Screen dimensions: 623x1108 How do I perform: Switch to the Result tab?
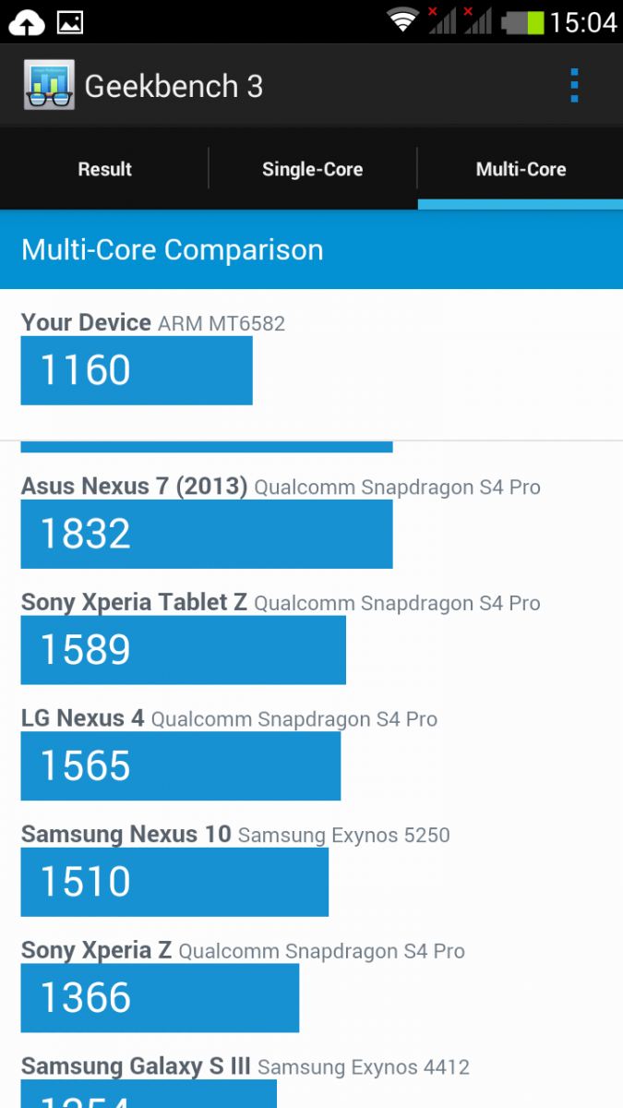pos(104,169)
